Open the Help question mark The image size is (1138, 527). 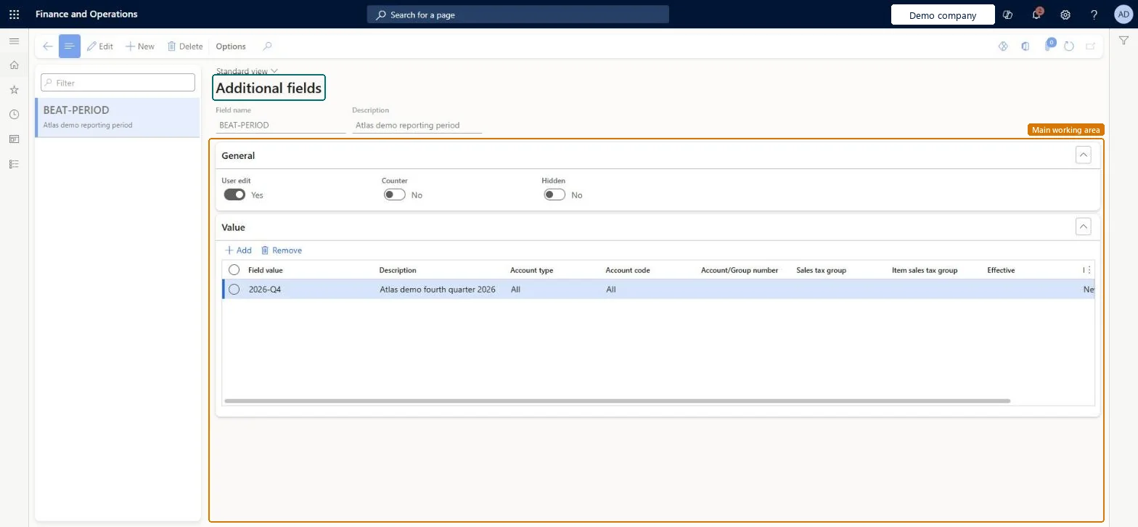(1094, 15)
